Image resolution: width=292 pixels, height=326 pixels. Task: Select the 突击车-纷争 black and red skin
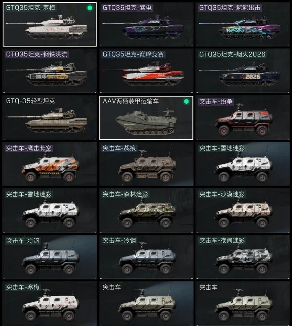point(243,118)
